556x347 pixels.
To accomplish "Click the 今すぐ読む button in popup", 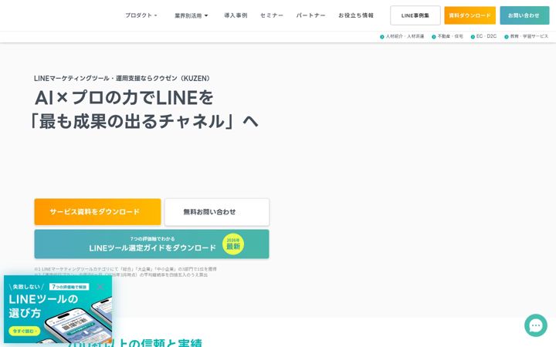I will 24,331.
